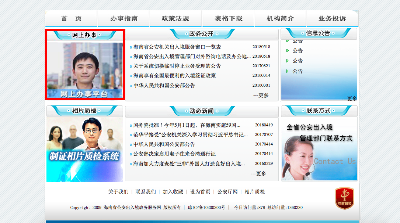Click the 相片质检 section header

[84, 111]
